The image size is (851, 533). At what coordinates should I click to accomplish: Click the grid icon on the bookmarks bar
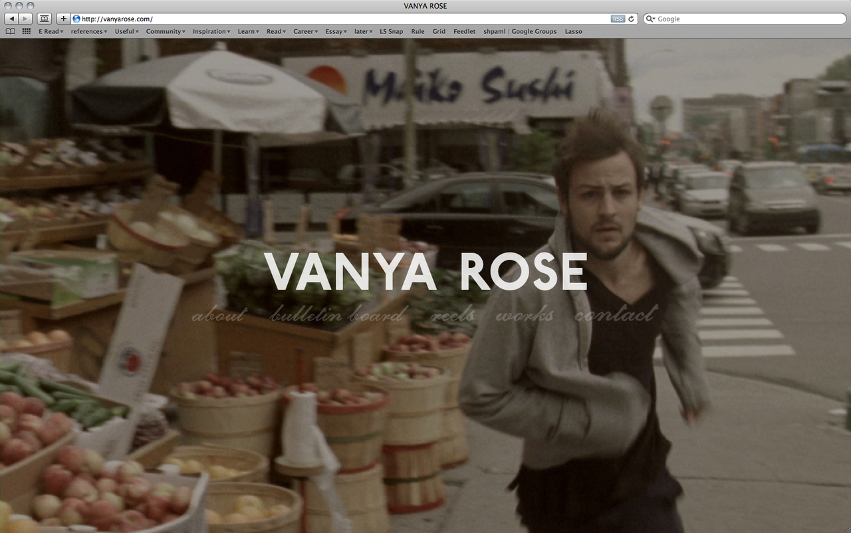pos(25,31)
